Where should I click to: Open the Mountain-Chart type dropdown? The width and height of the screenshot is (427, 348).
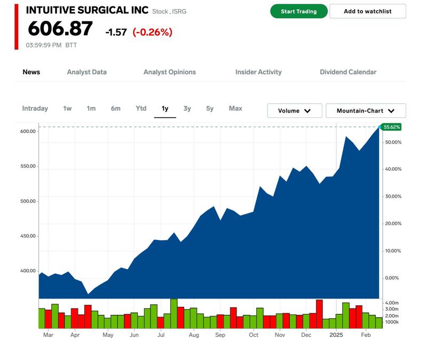[x=366, y=110]
